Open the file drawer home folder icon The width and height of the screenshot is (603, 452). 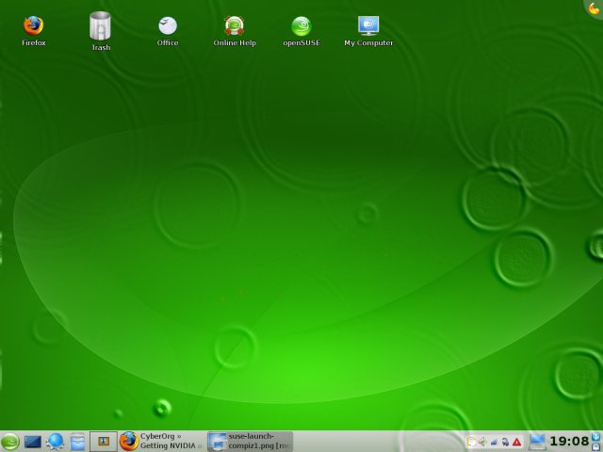[77, 442]
